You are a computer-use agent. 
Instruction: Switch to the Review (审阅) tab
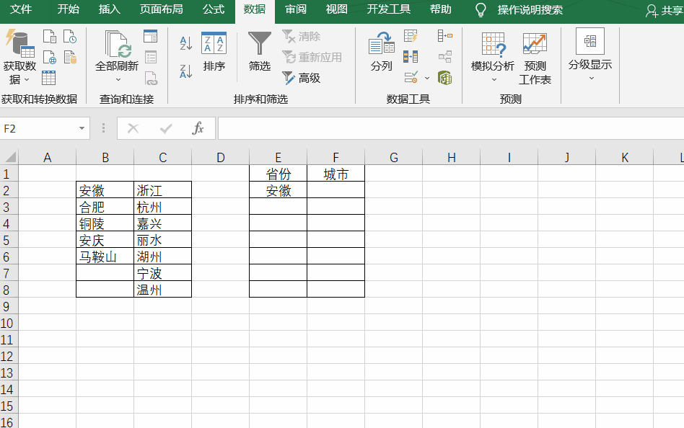click(296, 9)
